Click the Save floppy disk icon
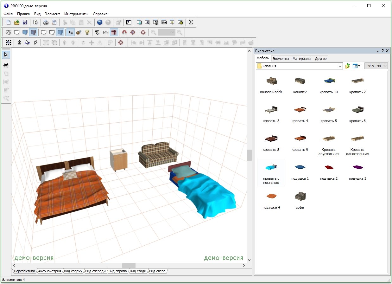The image size is (392, 284). point(25,22)
